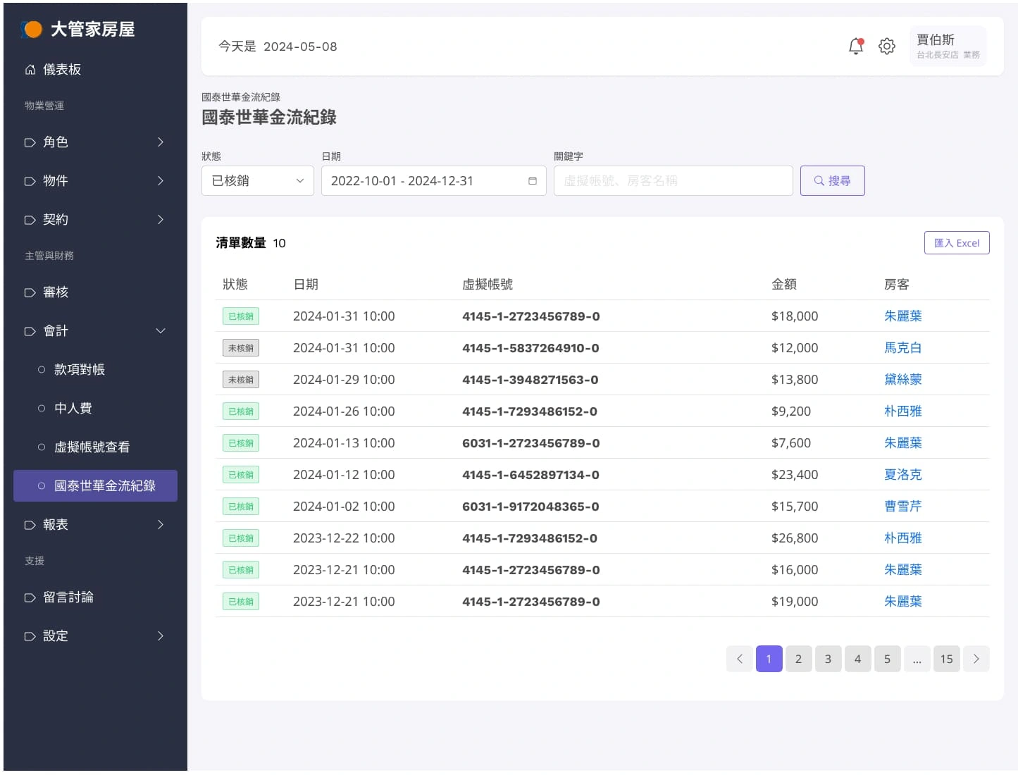
Task: Click the 匯入 Excel button
Action: (957, 242)
